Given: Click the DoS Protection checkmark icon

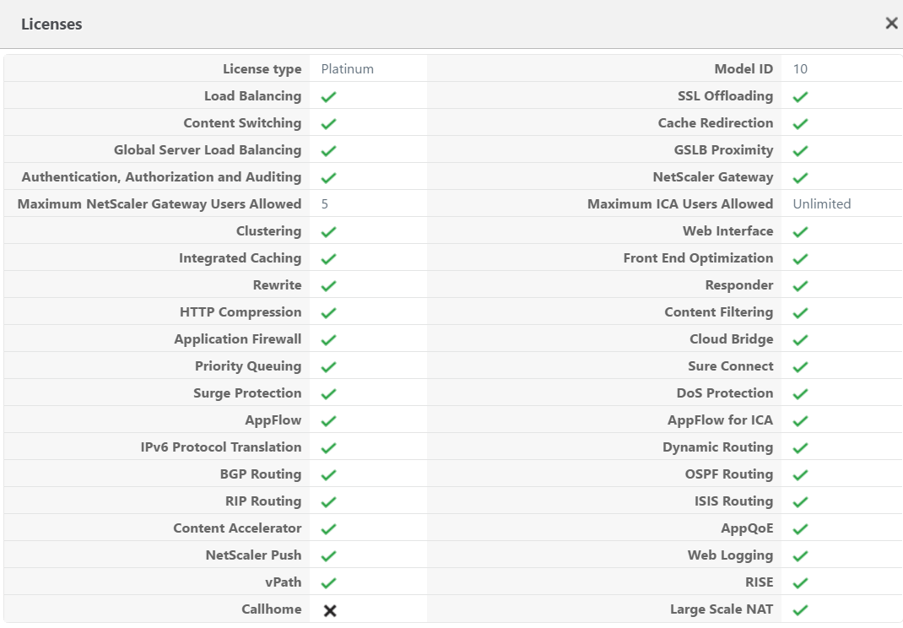Looking at the screenshot, I should (x=801, y=394).
